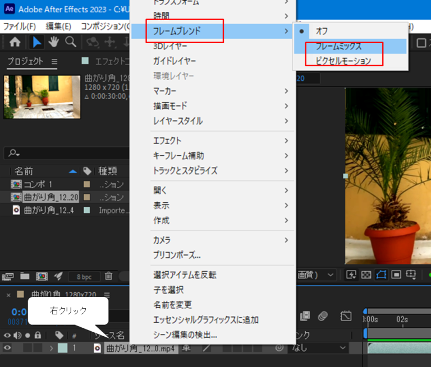Choose ピクセルモーション from submenu
The width and height of the screenshot is (431, 367).
click(x=343, y=61)
